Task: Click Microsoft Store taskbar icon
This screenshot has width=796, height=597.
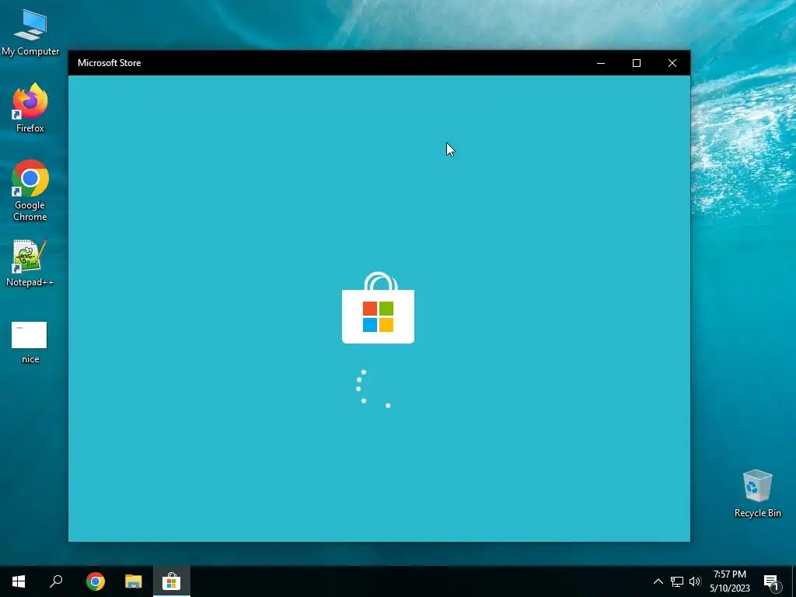Action: [x=172, y=581]
